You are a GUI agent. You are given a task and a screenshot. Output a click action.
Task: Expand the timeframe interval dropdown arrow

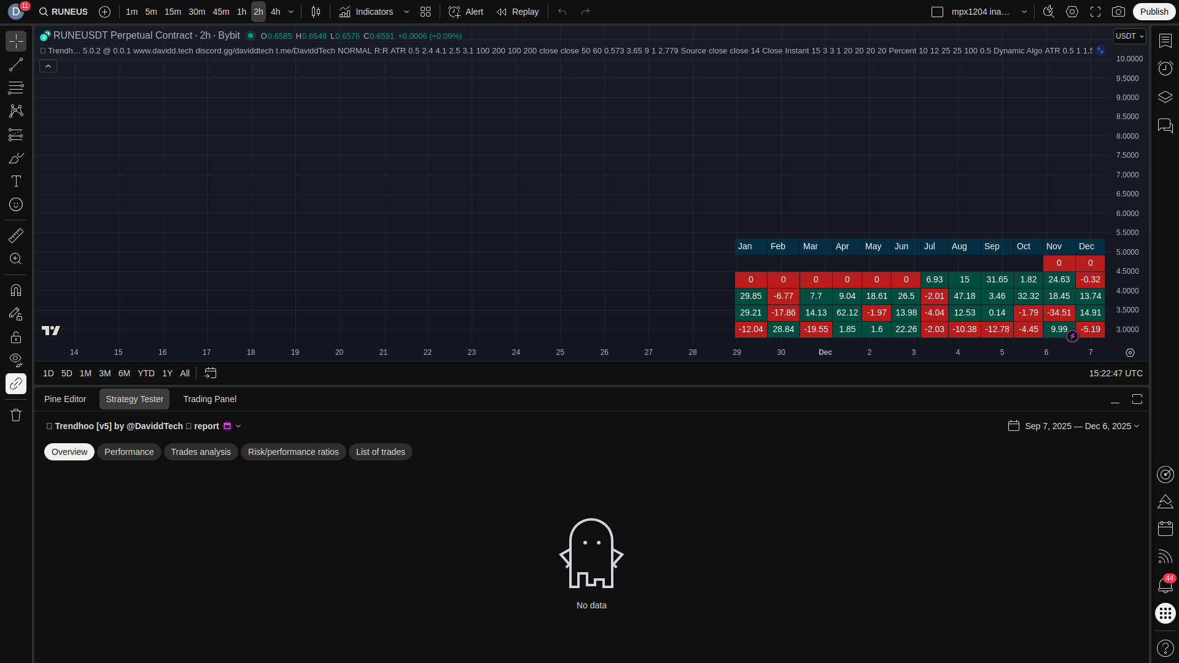[x=291, y=12]
